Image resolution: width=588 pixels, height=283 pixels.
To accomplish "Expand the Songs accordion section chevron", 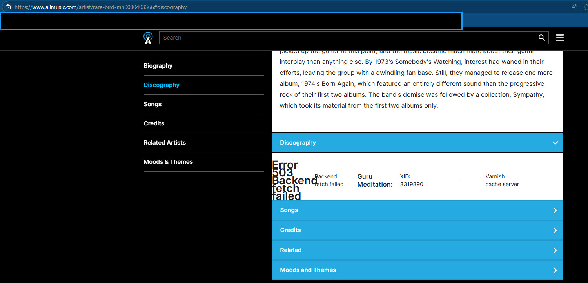I will [x=555, y=210].
